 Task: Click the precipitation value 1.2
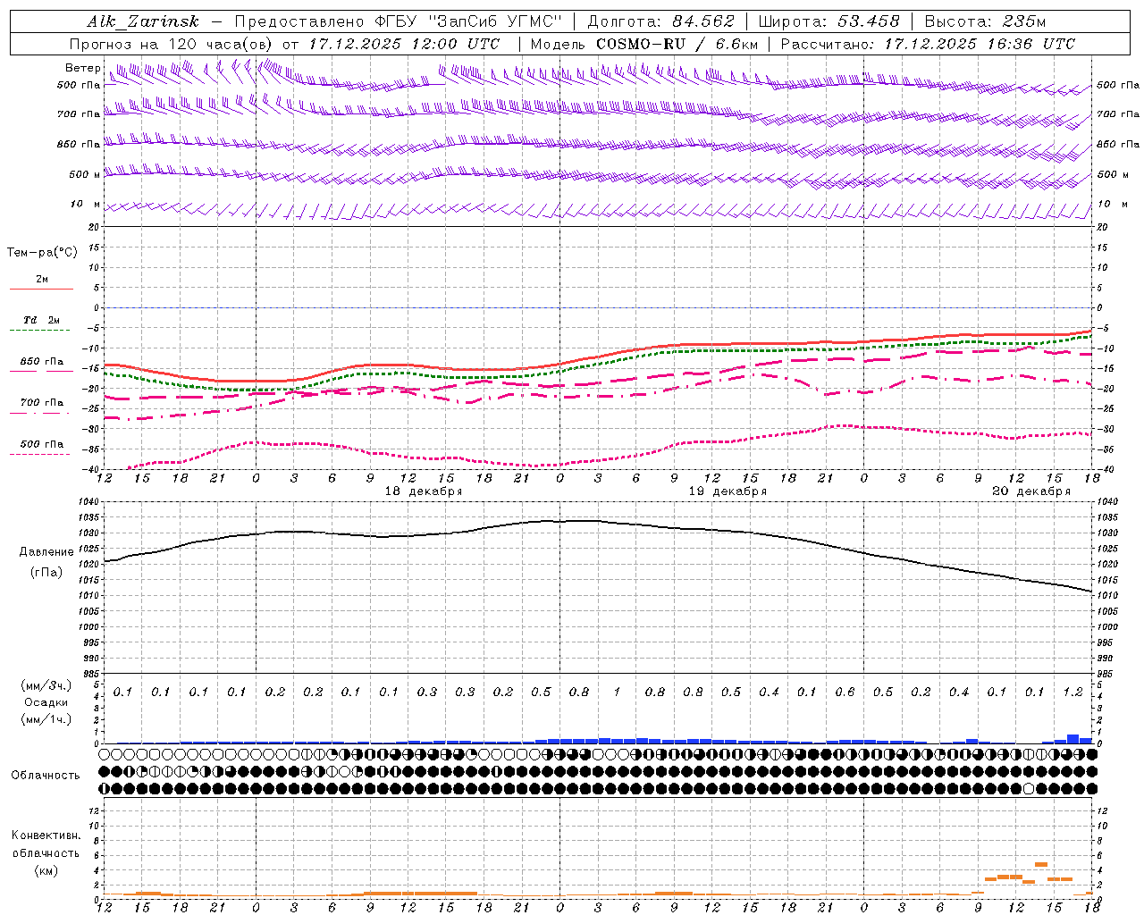[x=1072, y=693]
